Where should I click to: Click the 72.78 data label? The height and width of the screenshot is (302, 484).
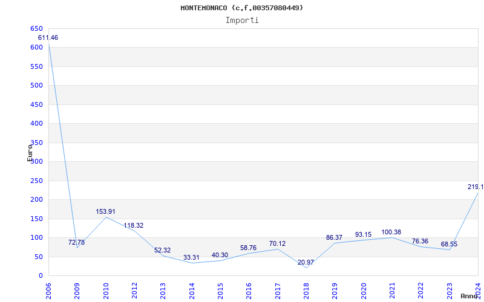(x=76, y=242)
